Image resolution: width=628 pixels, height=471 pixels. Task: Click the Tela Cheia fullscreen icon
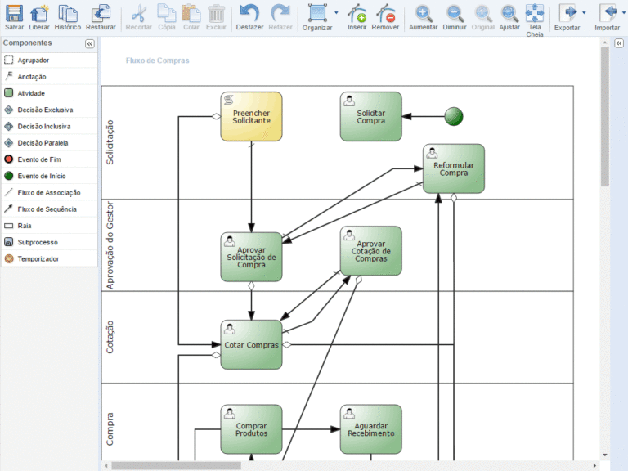click(x=534, y=13)
